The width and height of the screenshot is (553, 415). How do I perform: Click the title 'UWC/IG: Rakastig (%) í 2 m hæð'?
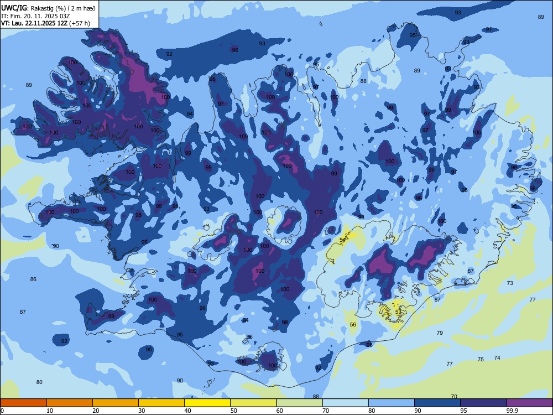(48, 7)
